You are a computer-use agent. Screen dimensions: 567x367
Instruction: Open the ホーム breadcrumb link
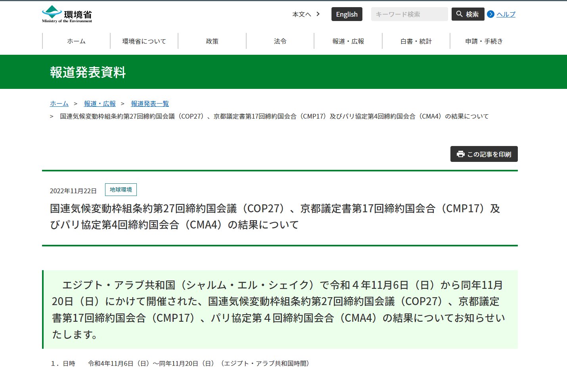[x=59, y=103]
